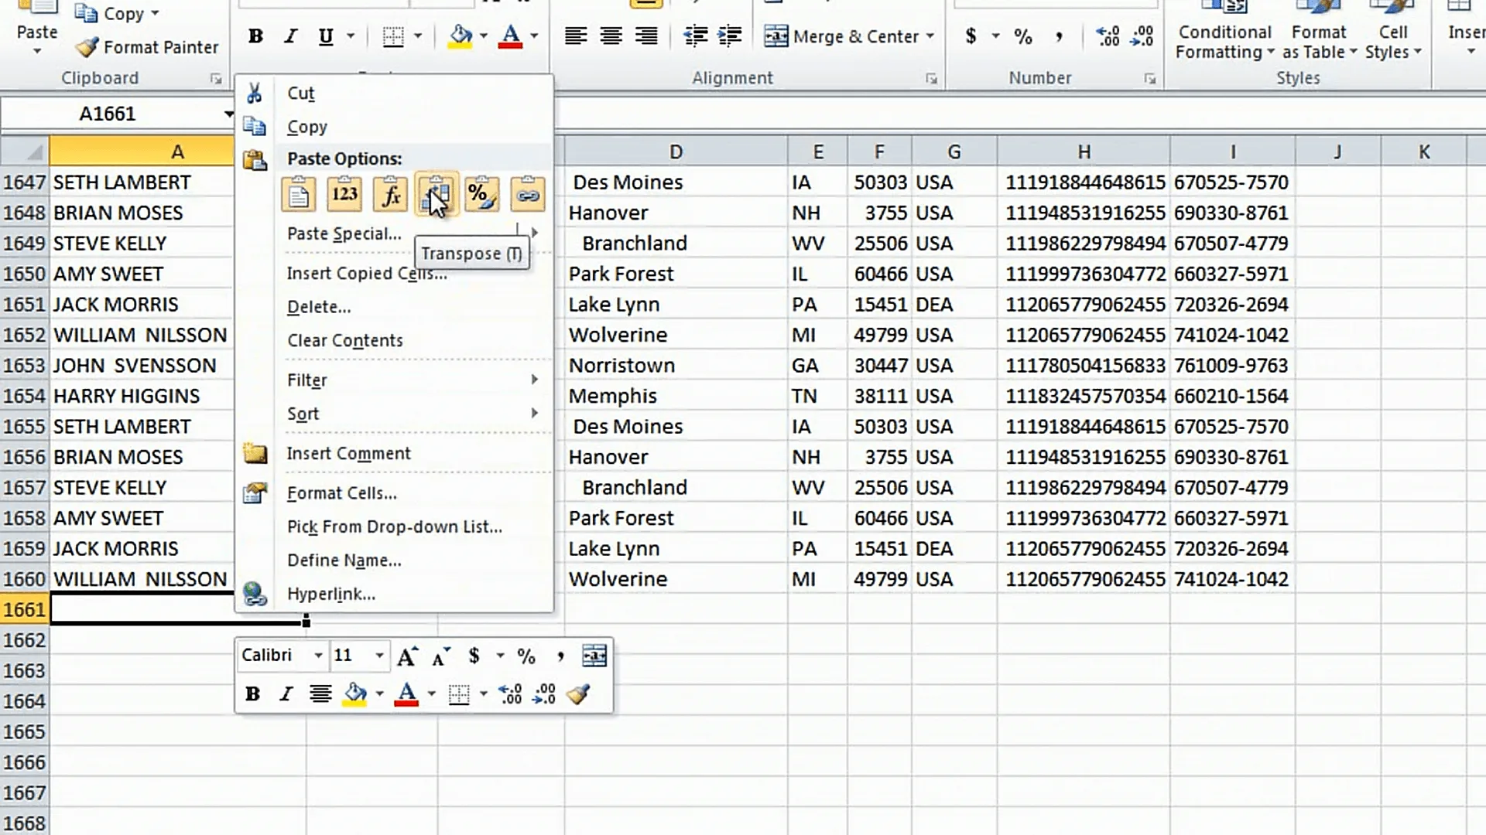
Task: Open ribbon Font Color dropdown arrow
Action: tap(534, 36)
